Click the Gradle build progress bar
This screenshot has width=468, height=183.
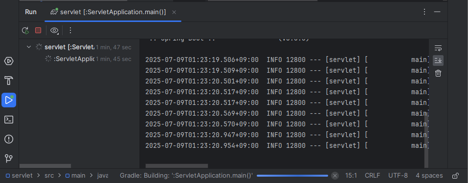pos(292,176)
